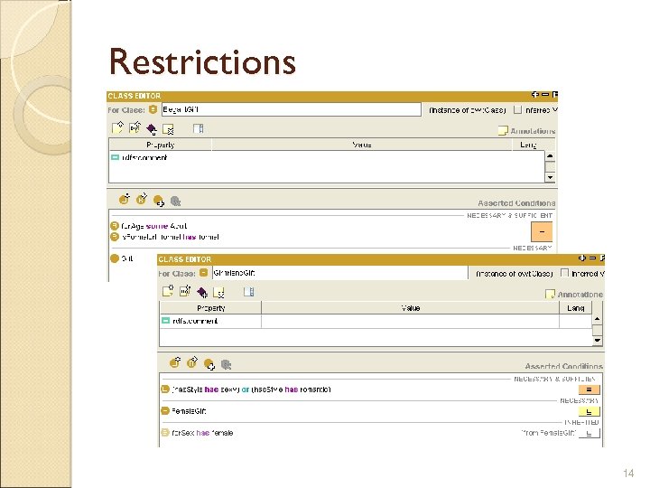Select the Gift superclass row
This screenshot has height=488, width=650.
127,258
